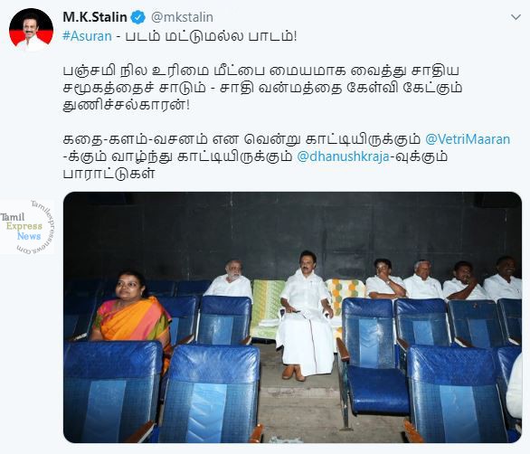The width and height of the screenshot is (530, 454).
Task: Click the Tamil Express News watermark logo
Action: [x=27, y=226]
